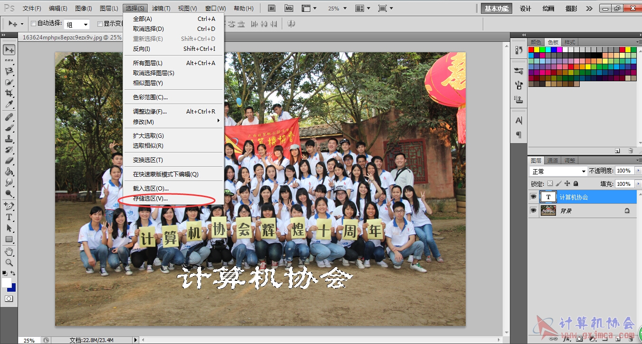Select the History Brush tool
Viewport: 642px width, 344px height.
9,150
